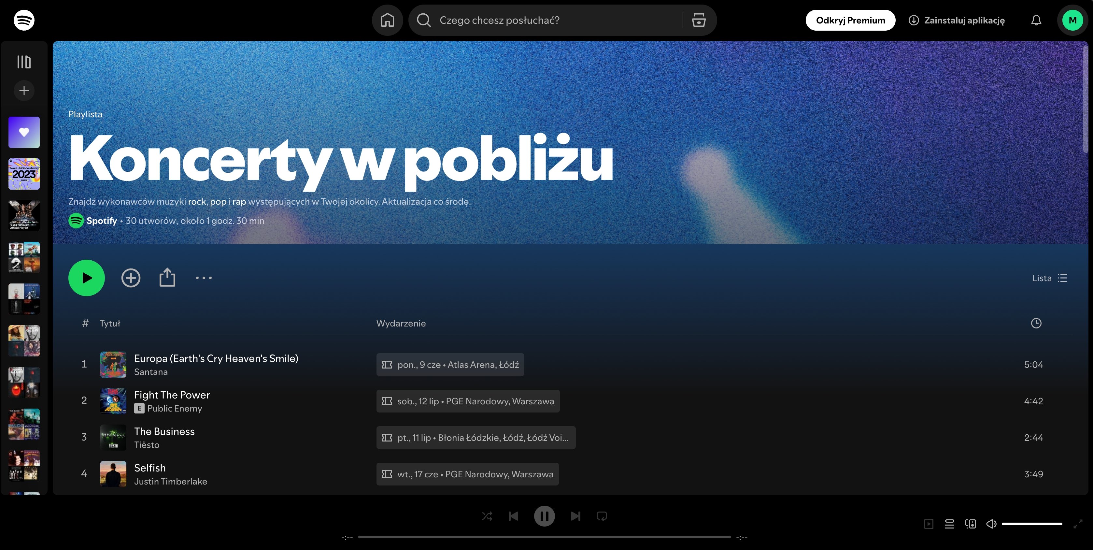Open track 'Selfish'
Viewport: 1093px width, 550px height.
point(150,468)
